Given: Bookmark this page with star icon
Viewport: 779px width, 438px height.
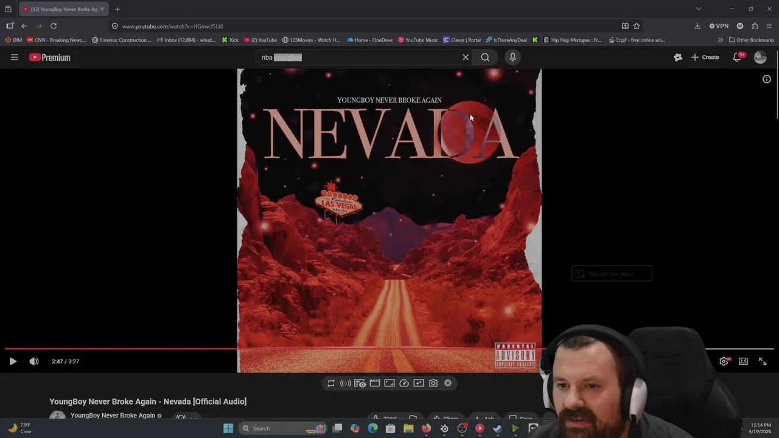Looking at the screenshot, I should point(637,26).
